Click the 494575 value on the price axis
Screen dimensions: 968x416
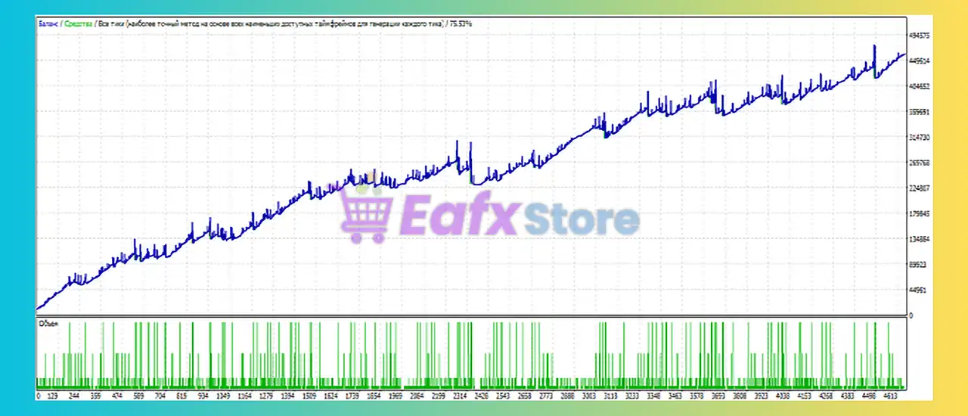[920, 36]
